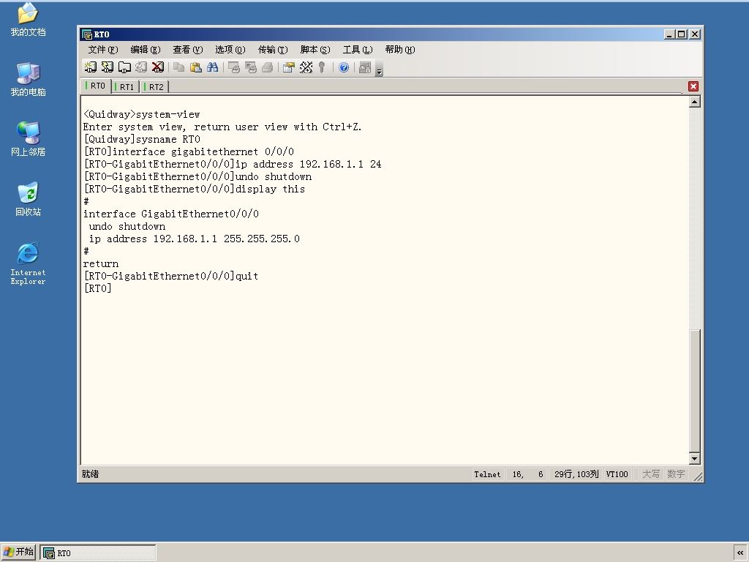The height and width of the screenshot is (562, 749).
Task: Maximize the RT0 window
Action: pos(682,34)
